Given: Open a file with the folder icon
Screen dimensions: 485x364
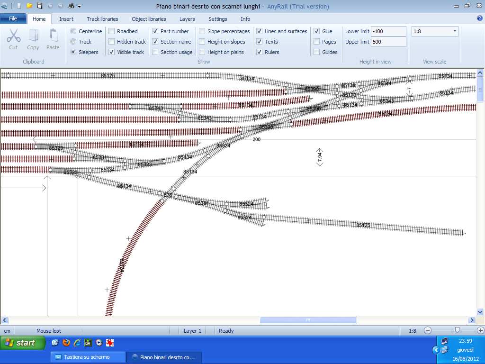Looking at the screenshot, I should [x=29, y=6].
